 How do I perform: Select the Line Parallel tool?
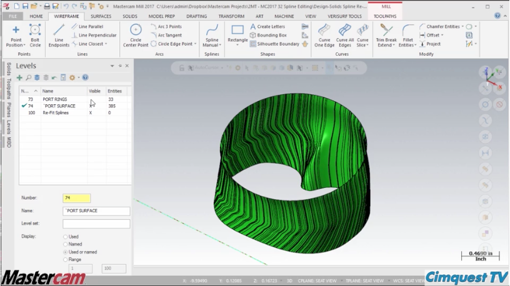pyautogui.click(x=87, y=27)
